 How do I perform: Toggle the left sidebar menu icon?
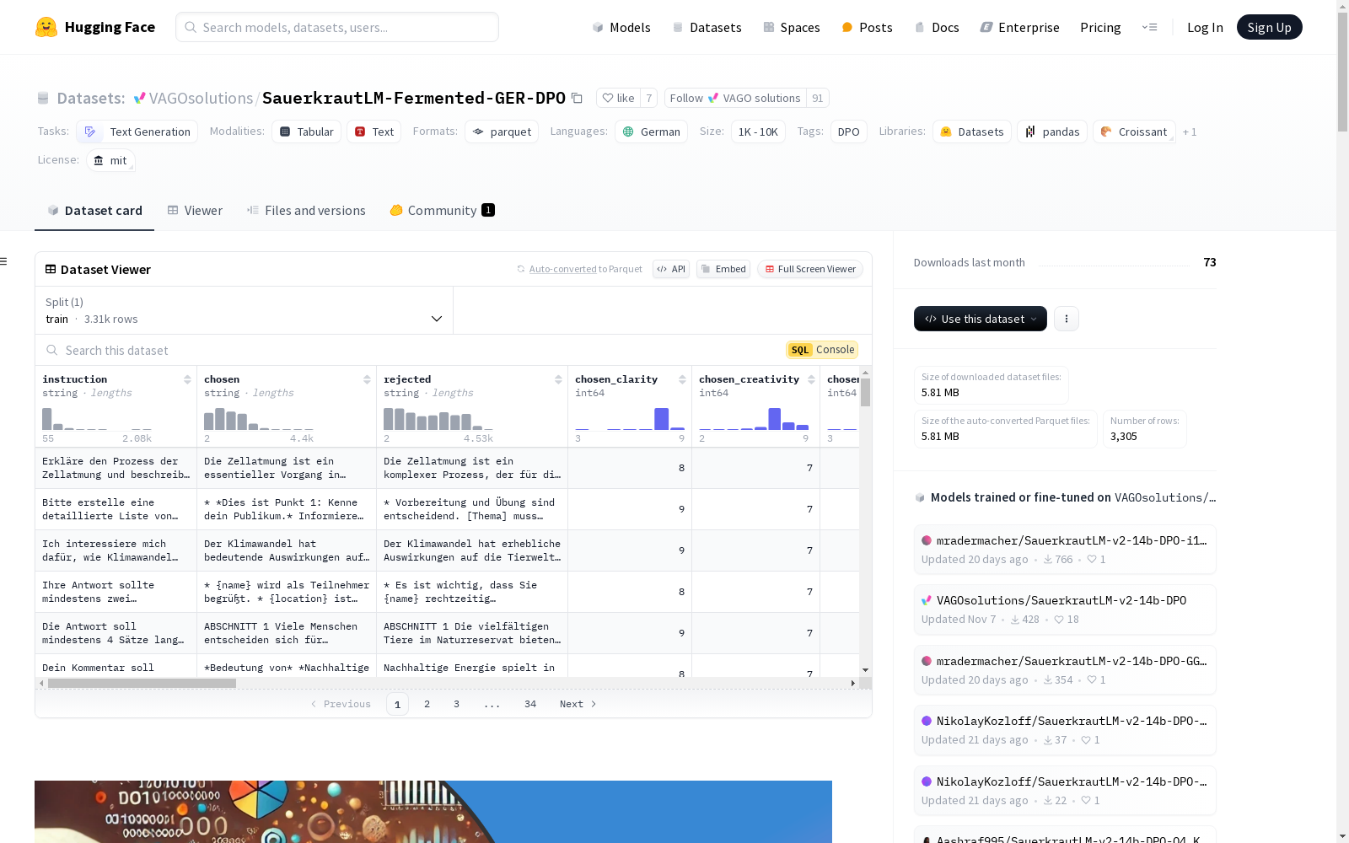tap(3, 261)
